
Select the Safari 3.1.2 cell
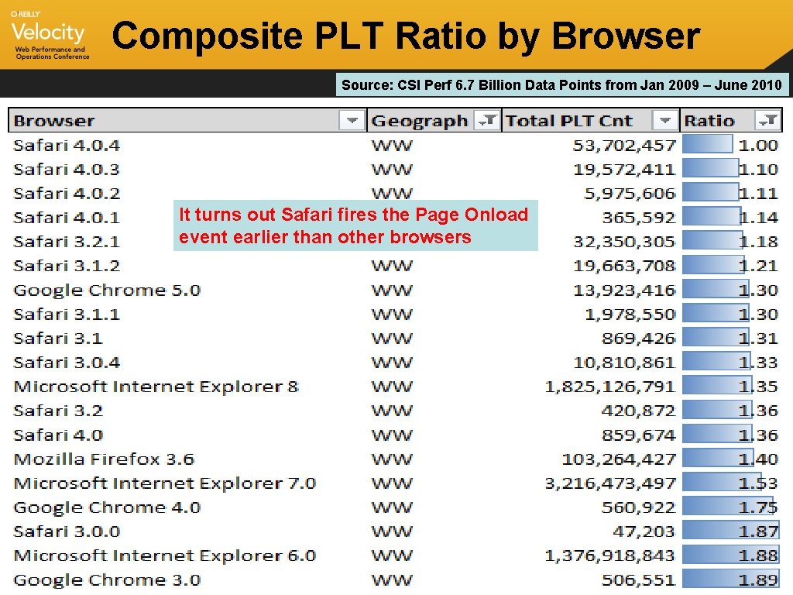pos(67,267)
